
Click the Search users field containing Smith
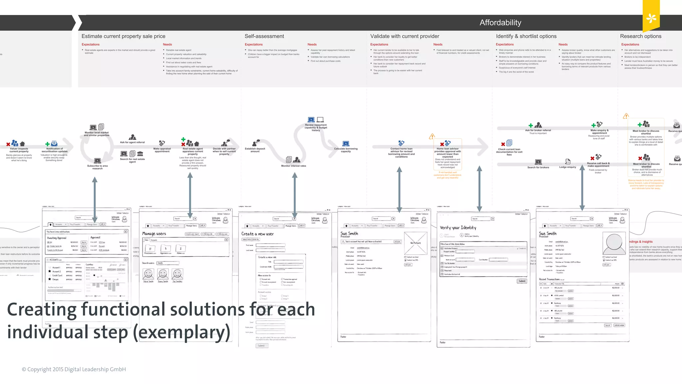click(168, 263)
